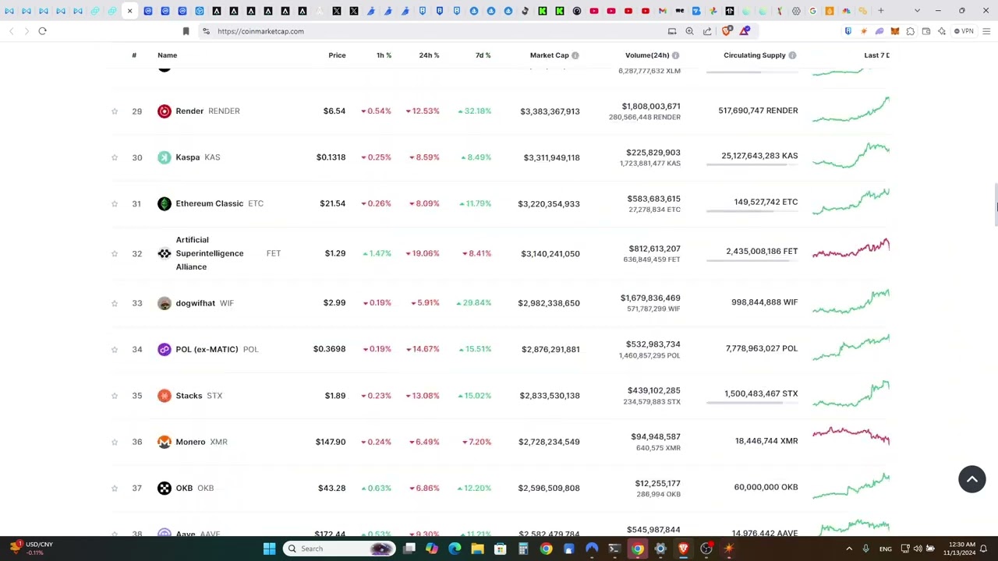Click the POL coin logo
Viewport: 998px width, 561px height.
click(x=164, y=349)
